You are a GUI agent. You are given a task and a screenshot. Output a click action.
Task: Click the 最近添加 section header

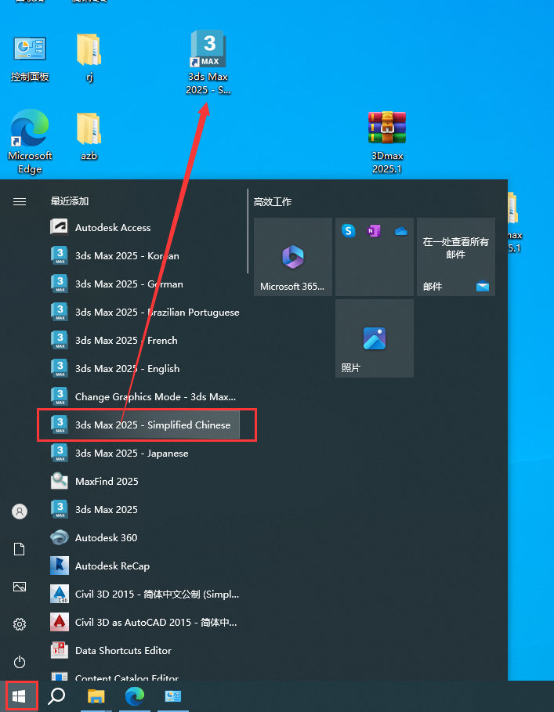coord(70,201)
